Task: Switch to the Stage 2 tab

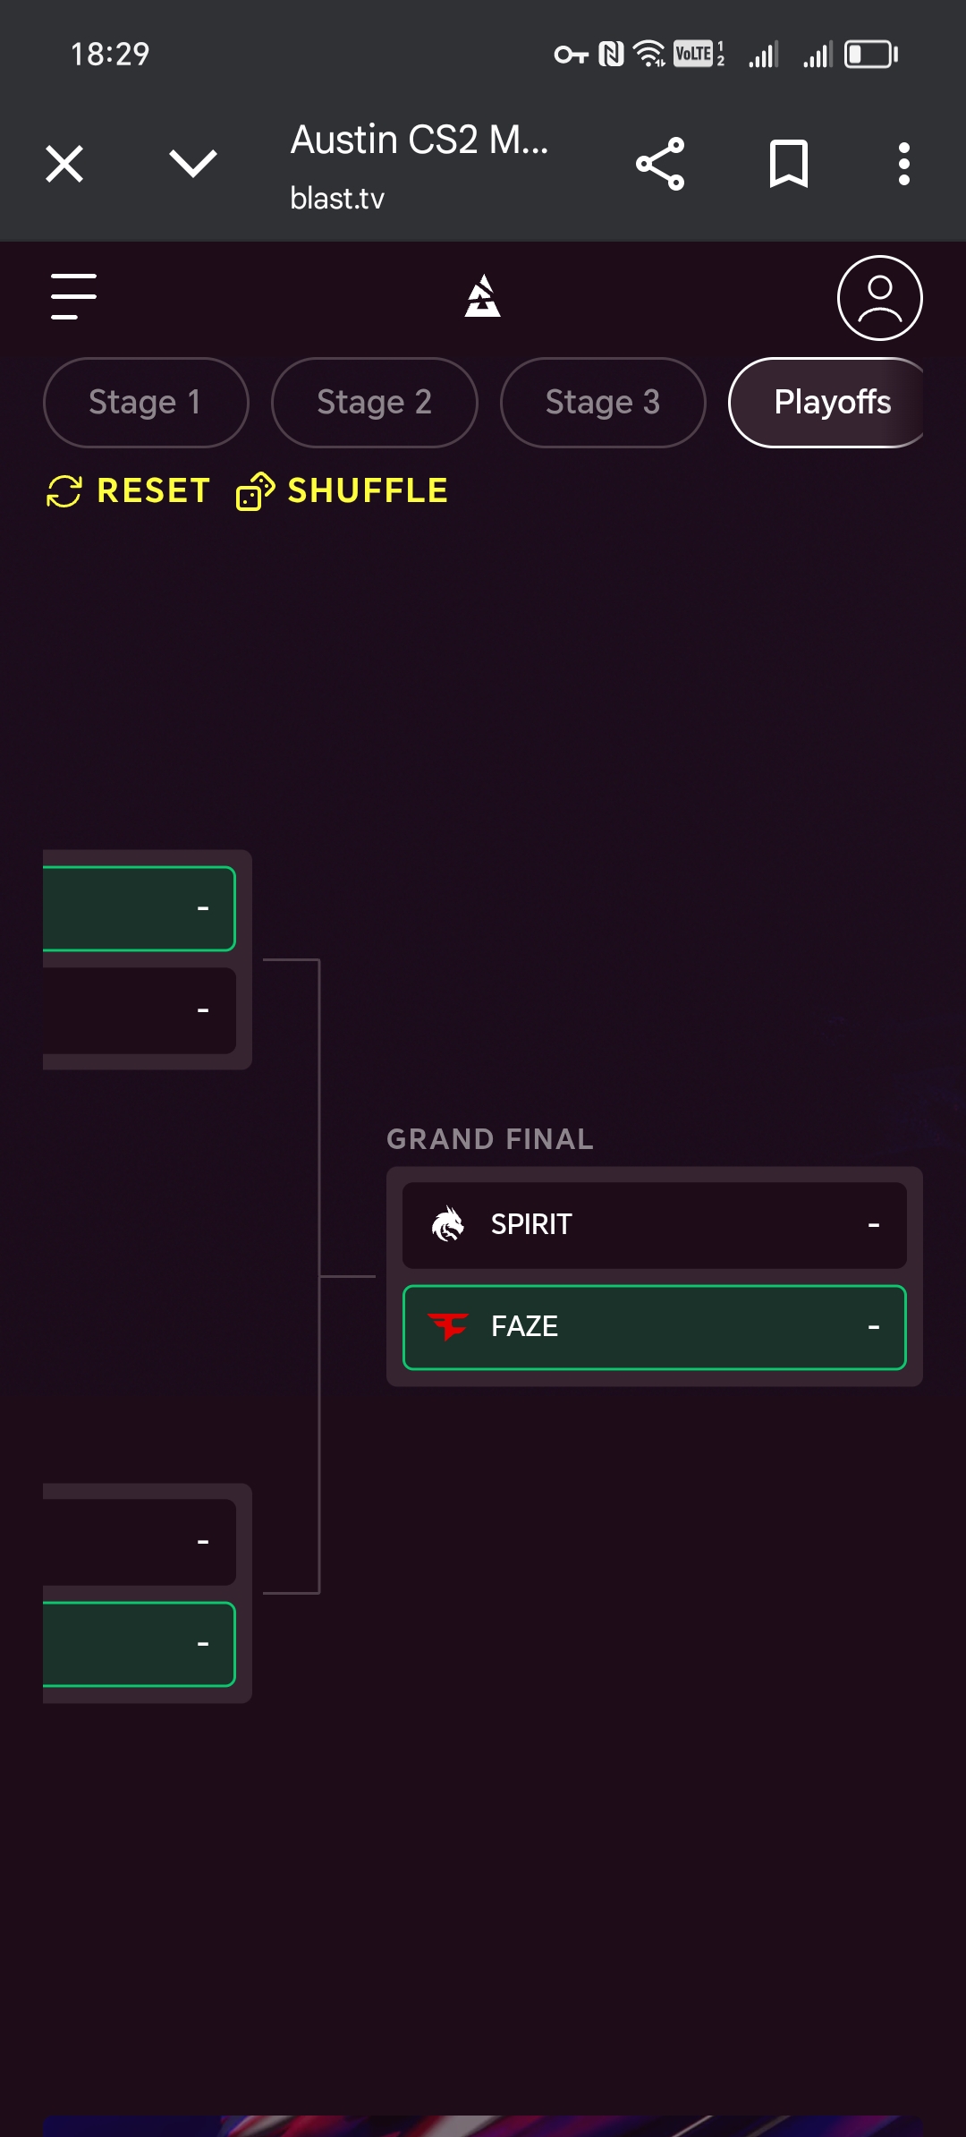Action: point(375,403)
